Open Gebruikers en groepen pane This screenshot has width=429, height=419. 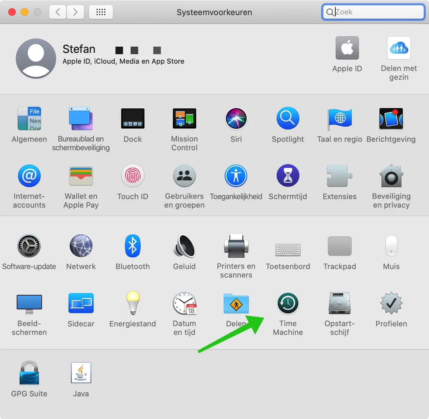point(185,176)
